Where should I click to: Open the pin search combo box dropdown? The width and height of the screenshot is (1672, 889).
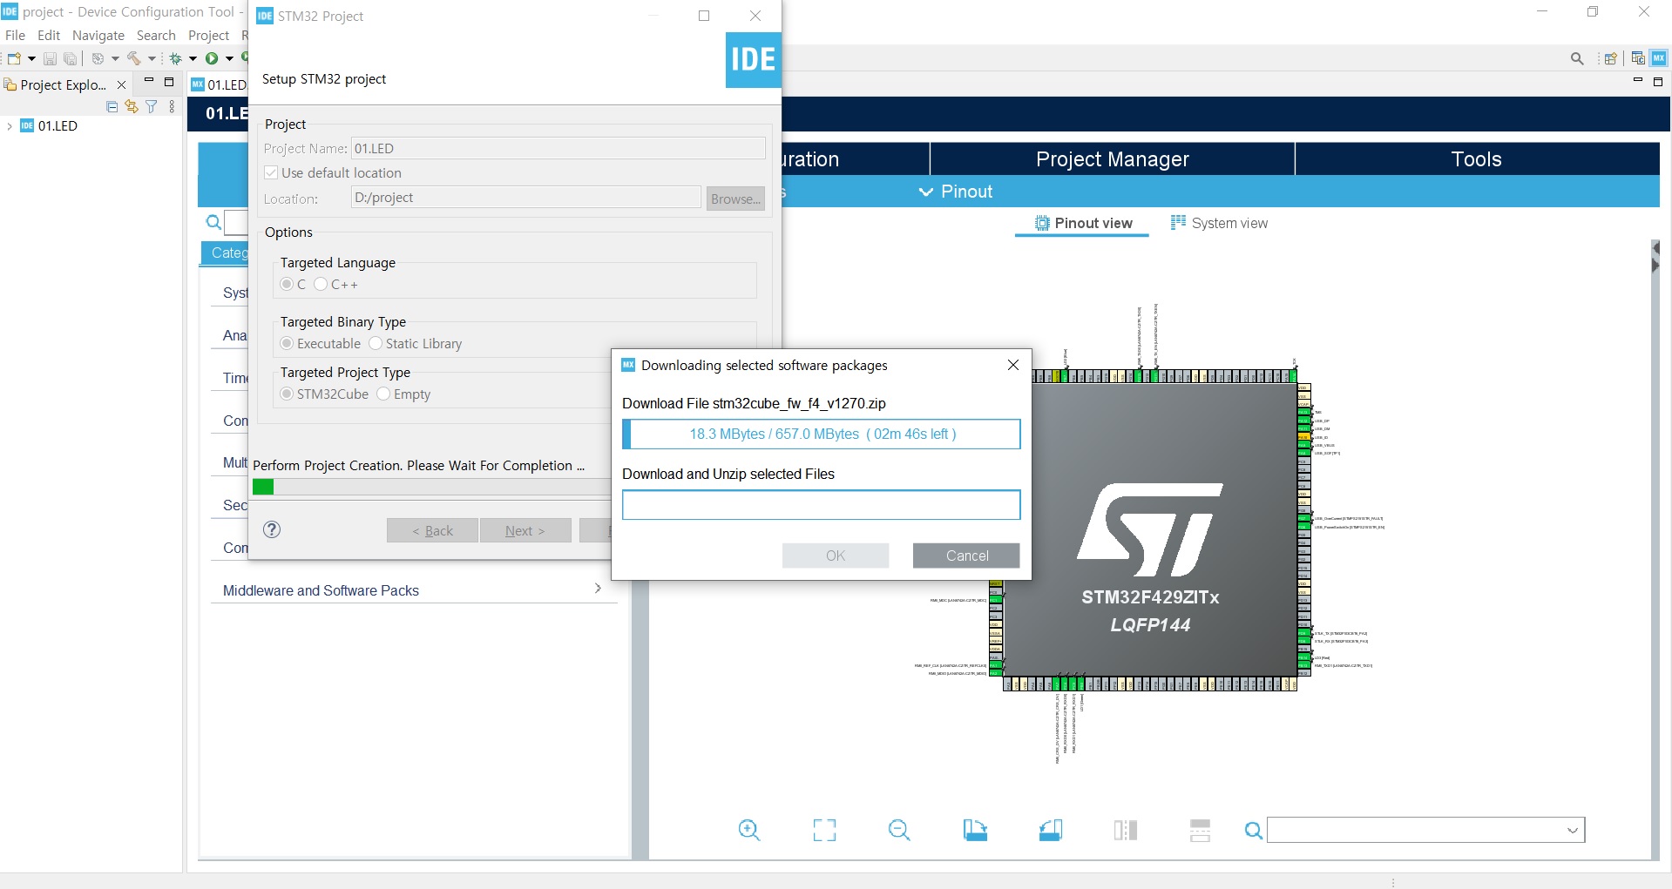pyautogui.click(x=1573, y=831)
